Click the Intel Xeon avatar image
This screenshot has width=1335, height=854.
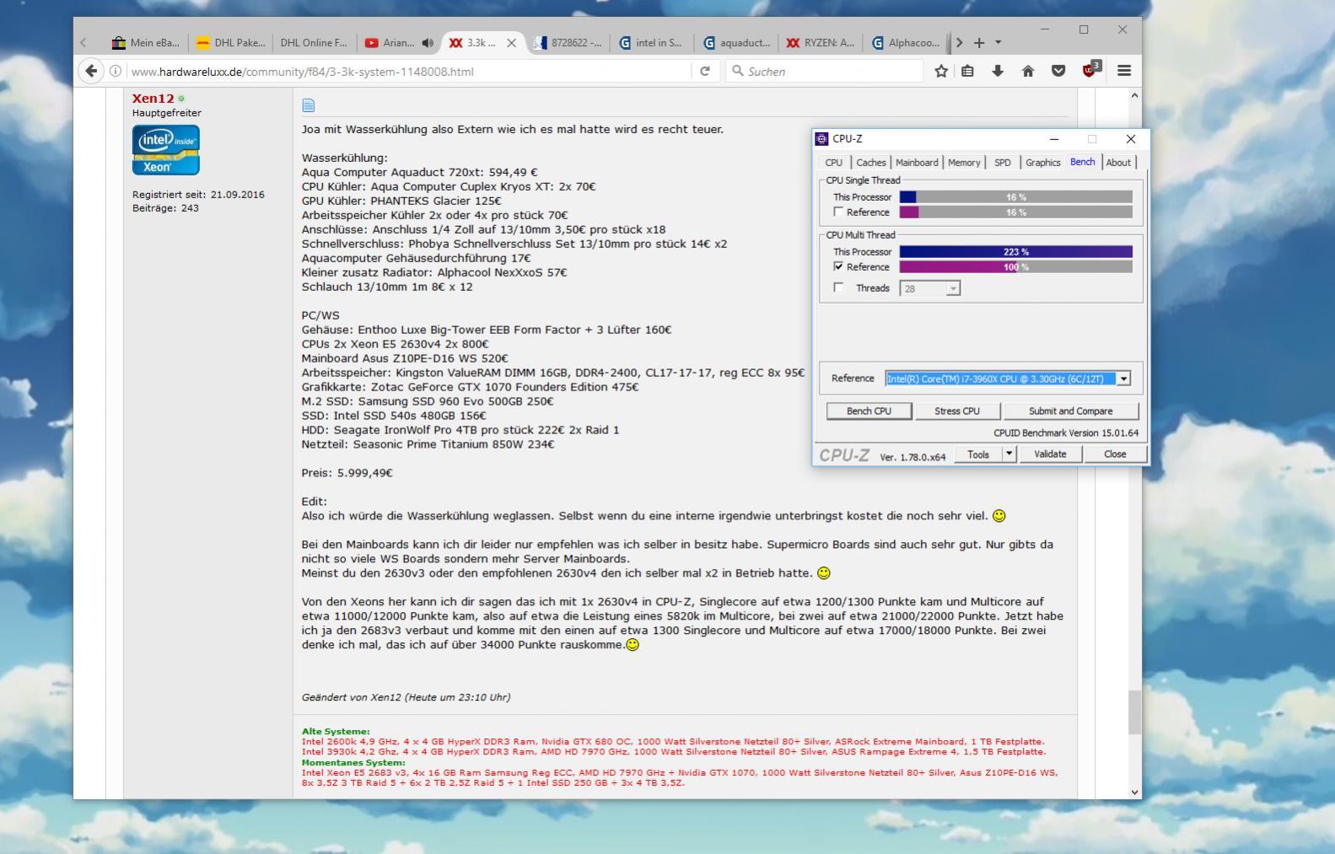click(165, 150)
